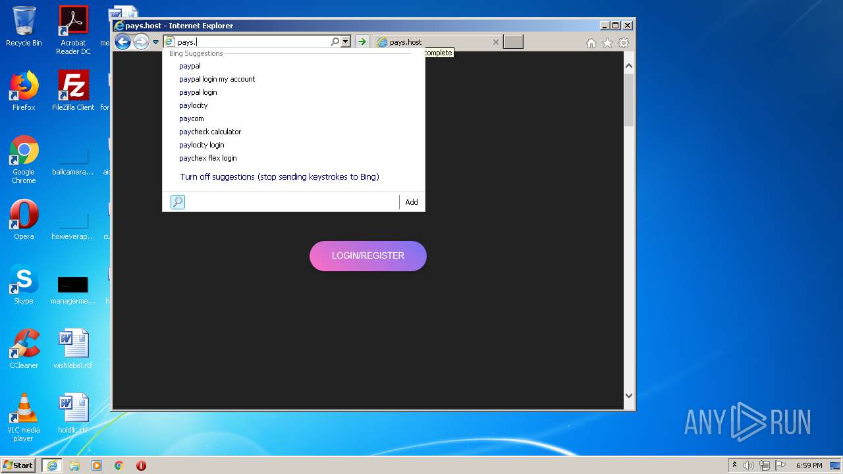Open Favorites star icon
Viewport: 843px width, 474px height.
point(607,43)
